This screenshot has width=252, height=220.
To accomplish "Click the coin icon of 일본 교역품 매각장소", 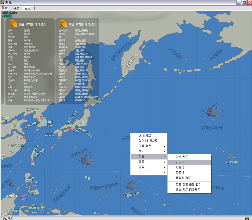I will click(14, 23).
